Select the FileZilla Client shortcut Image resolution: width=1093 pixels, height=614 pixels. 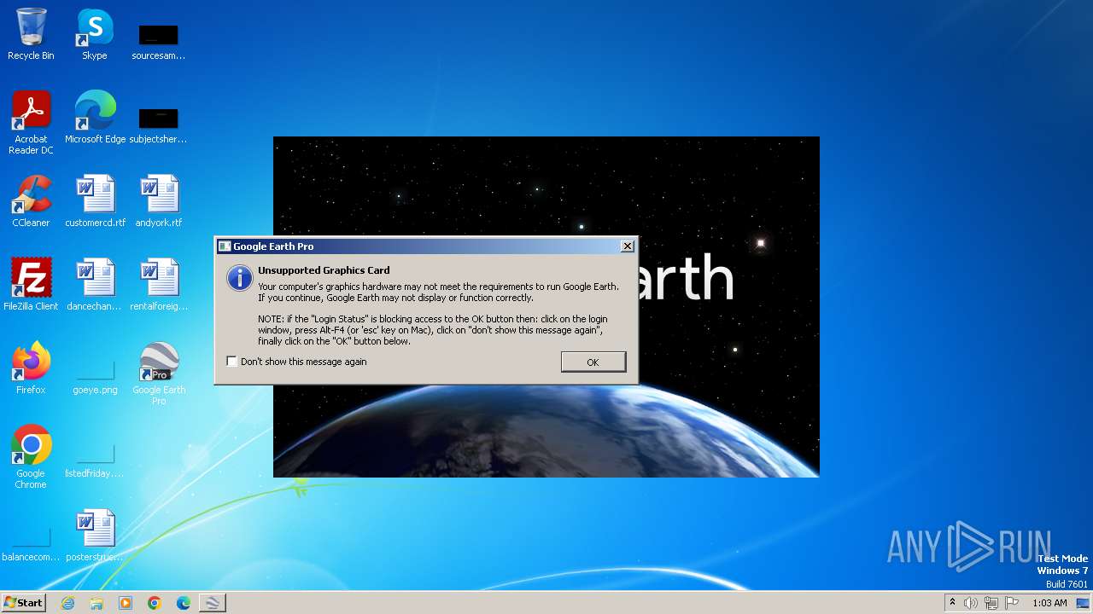coord(31,285)
